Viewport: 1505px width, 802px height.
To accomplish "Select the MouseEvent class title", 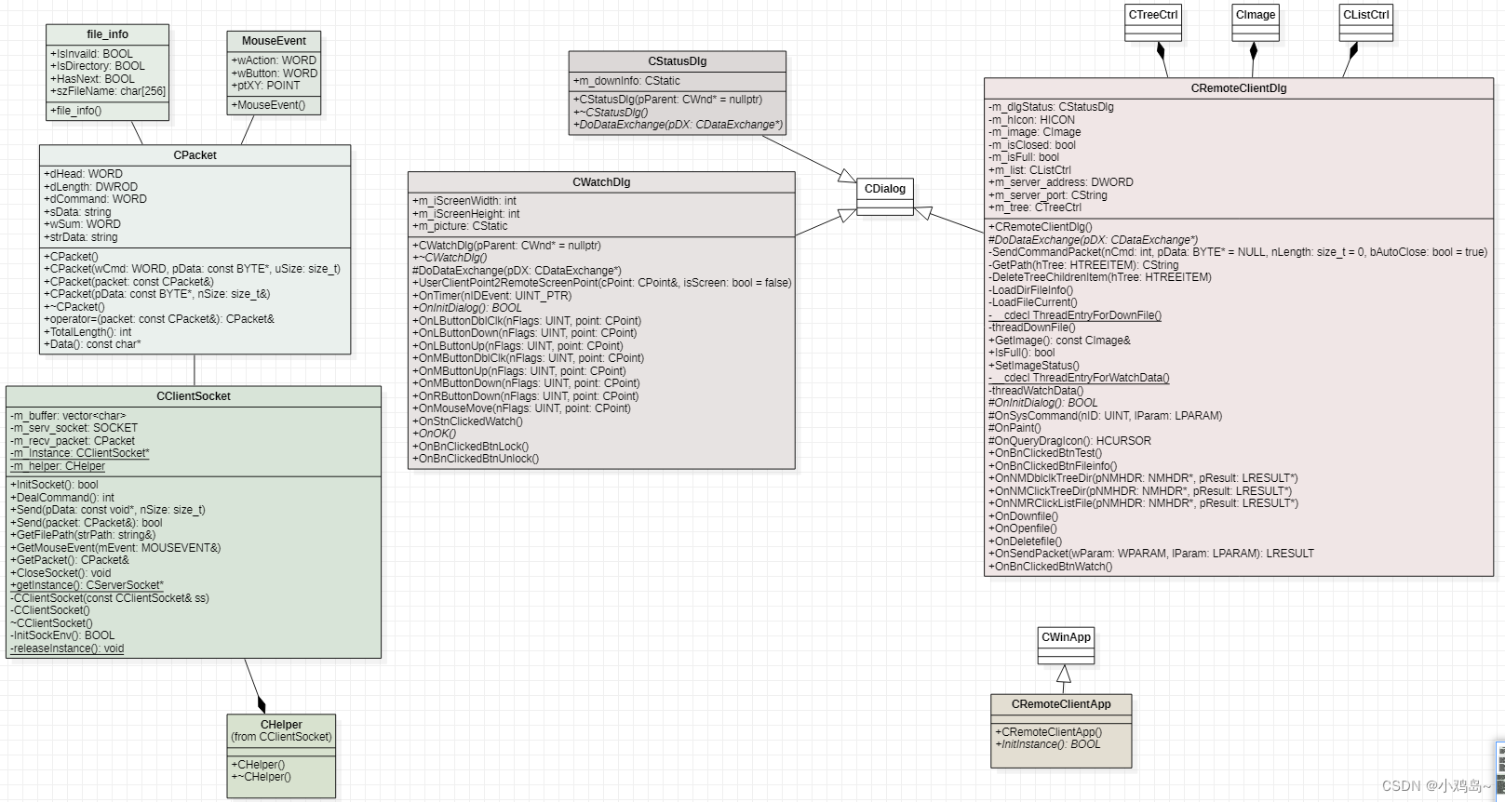I will pos(274,41).
